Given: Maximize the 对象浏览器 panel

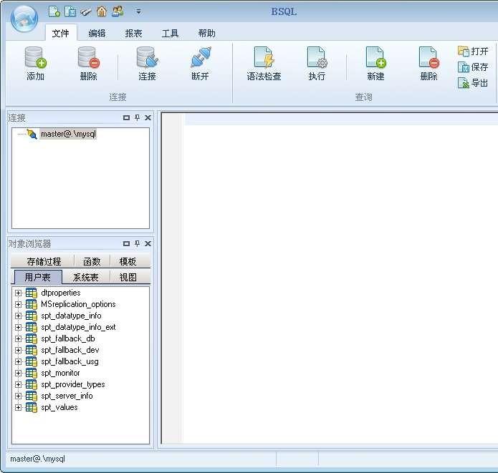Looking at the screenshot, I should pyautogui.click(x=126, y=243).
